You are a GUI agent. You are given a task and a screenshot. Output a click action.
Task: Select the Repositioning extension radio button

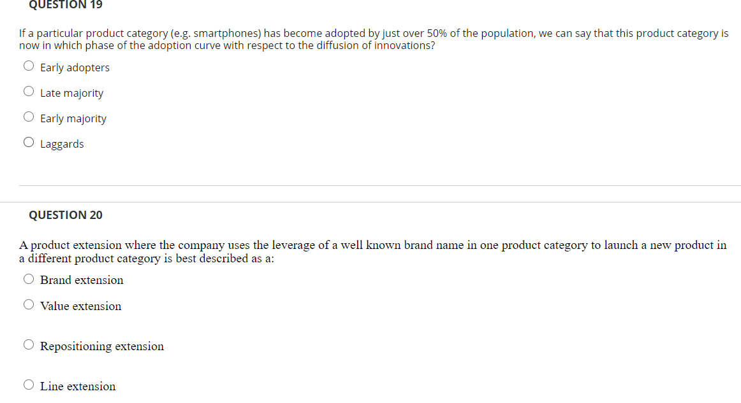tap(29, 344)
